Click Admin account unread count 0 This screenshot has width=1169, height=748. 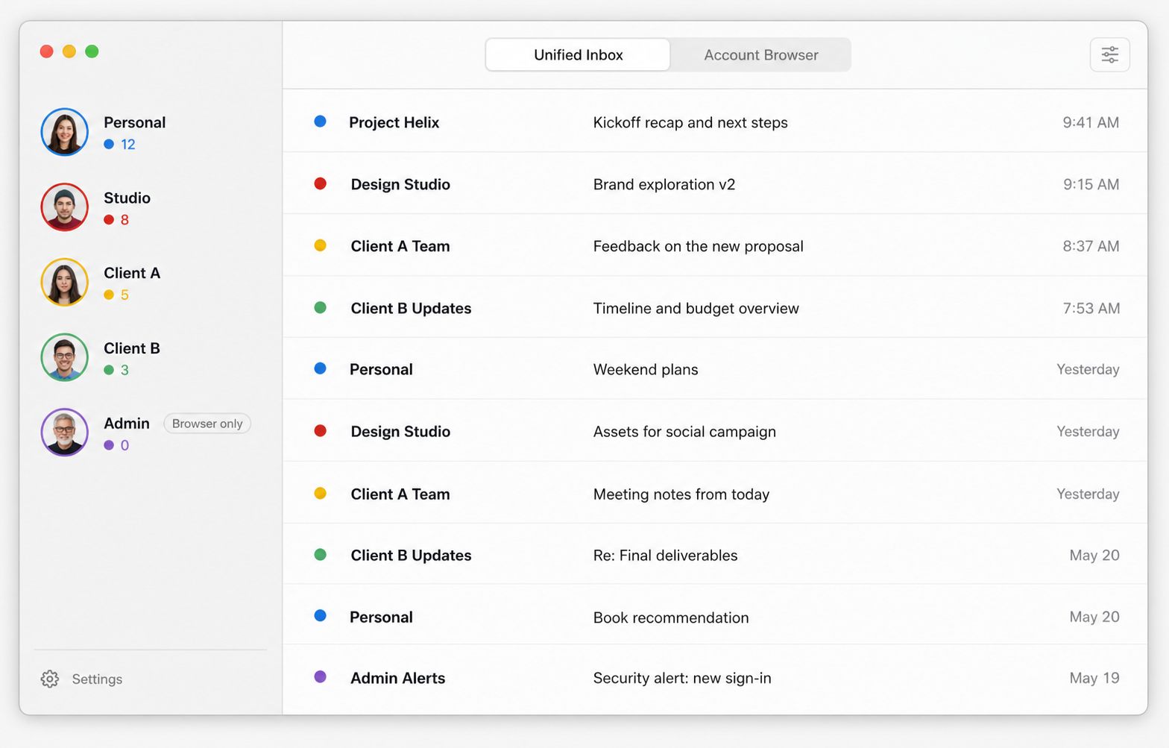[125, 445]
